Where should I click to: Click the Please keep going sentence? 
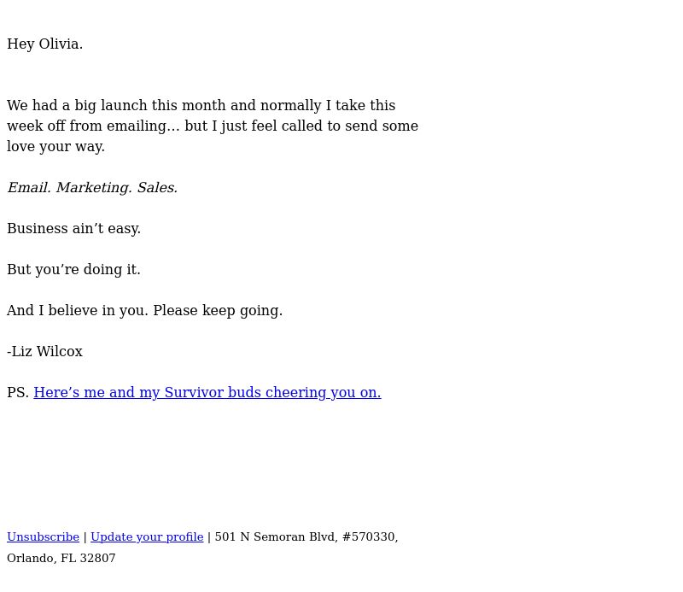218,310
